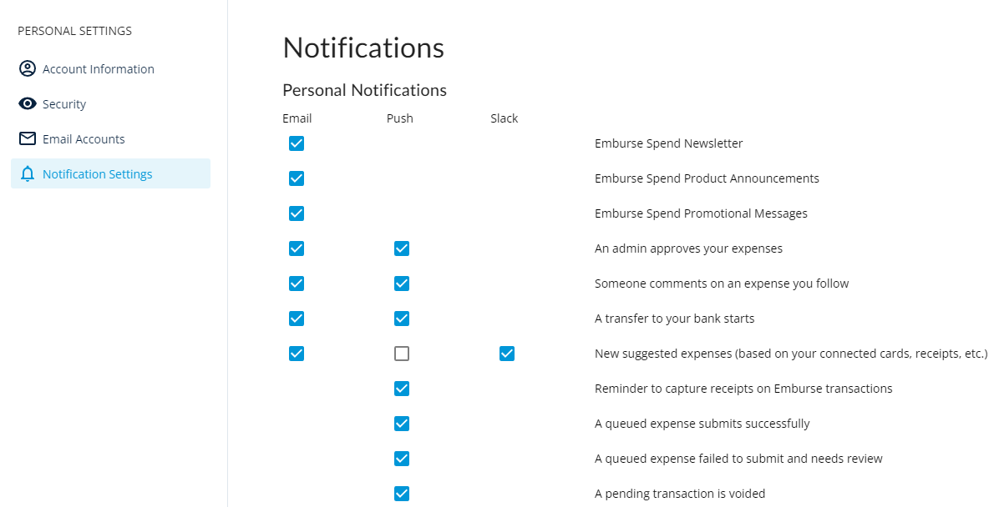Uncheck email for expense comment notifications

[297, 284]
